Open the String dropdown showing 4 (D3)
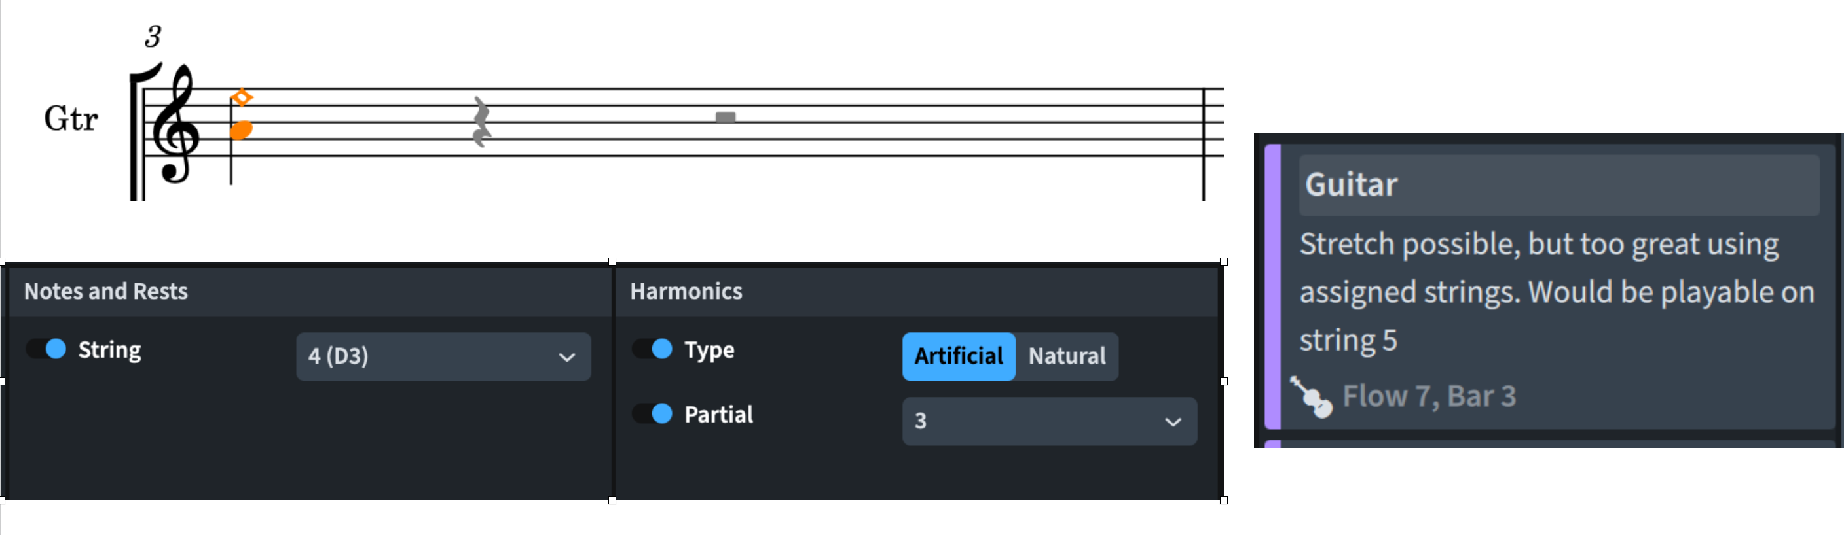This screenshot has width=1844, height=535. pos(443,356)
